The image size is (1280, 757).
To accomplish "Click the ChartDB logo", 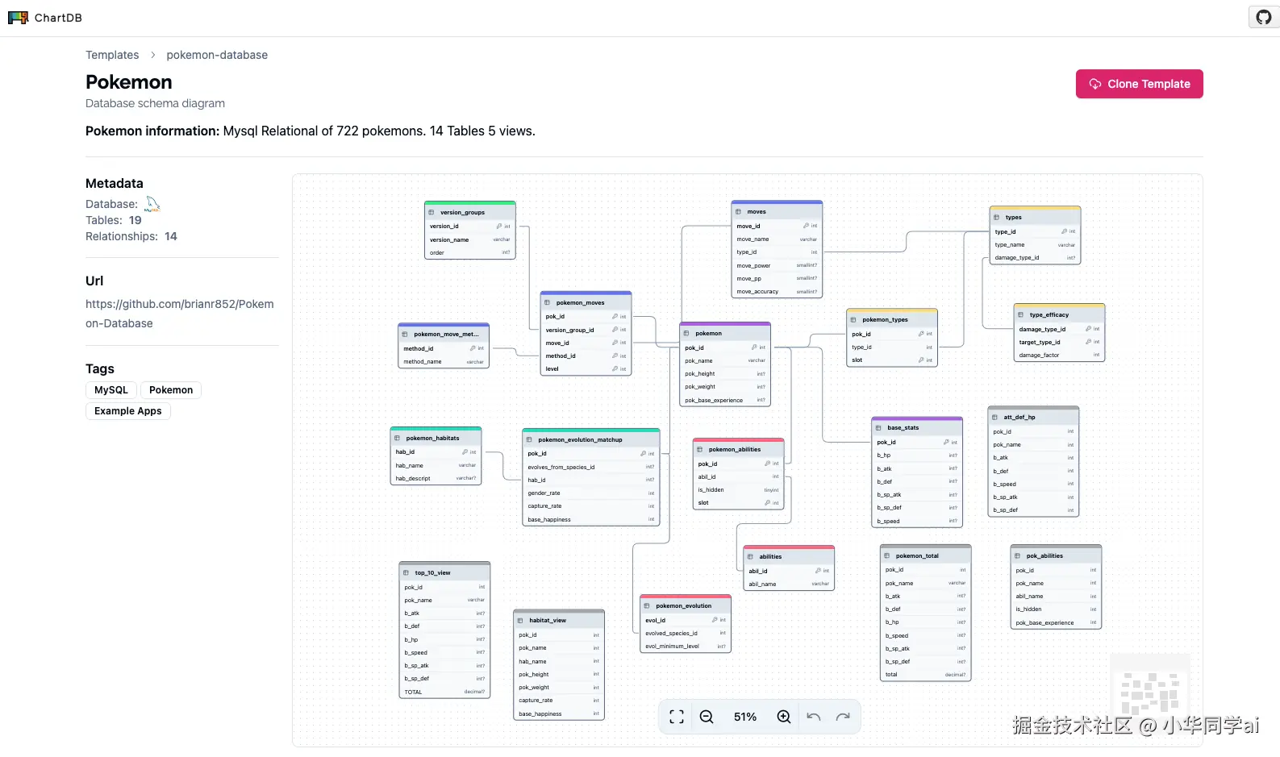I will pos(45,18).
